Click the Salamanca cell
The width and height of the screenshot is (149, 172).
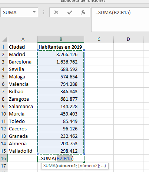point(23,106)
